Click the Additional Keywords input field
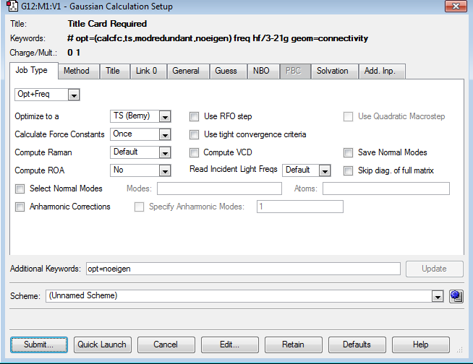 point(243,269)
